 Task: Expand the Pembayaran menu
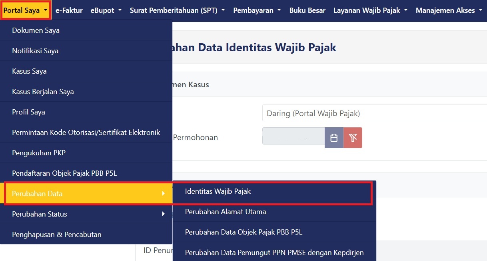coord(257,10)
